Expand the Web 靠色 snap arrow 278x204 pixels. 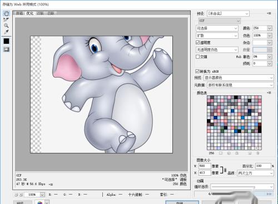pos(270,57)
